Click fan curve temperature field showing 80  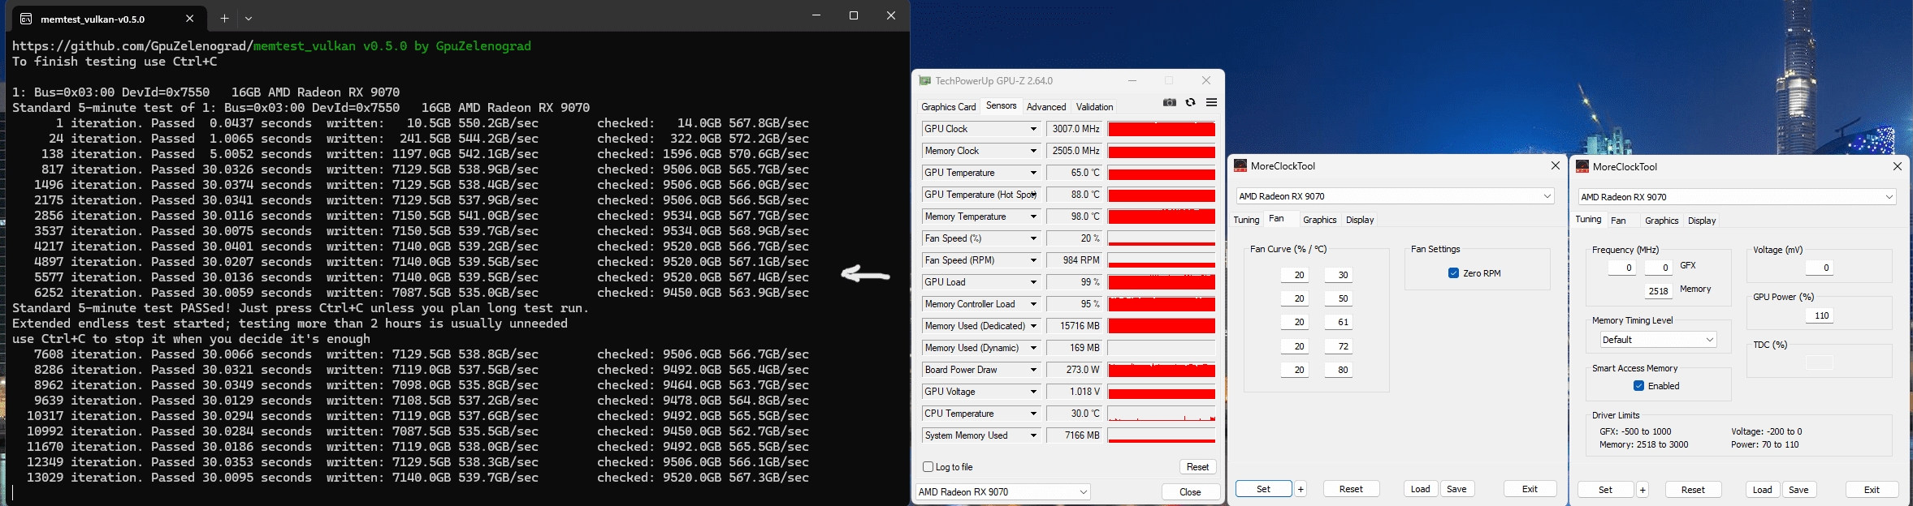point(1339,370)
